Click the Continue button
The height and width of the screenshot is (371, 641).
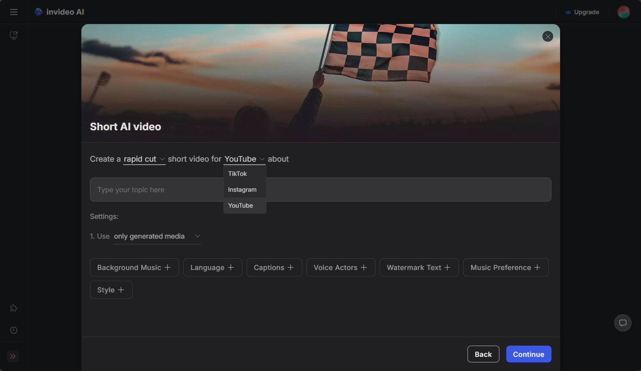pyautogui.click(x=529, y=354)
